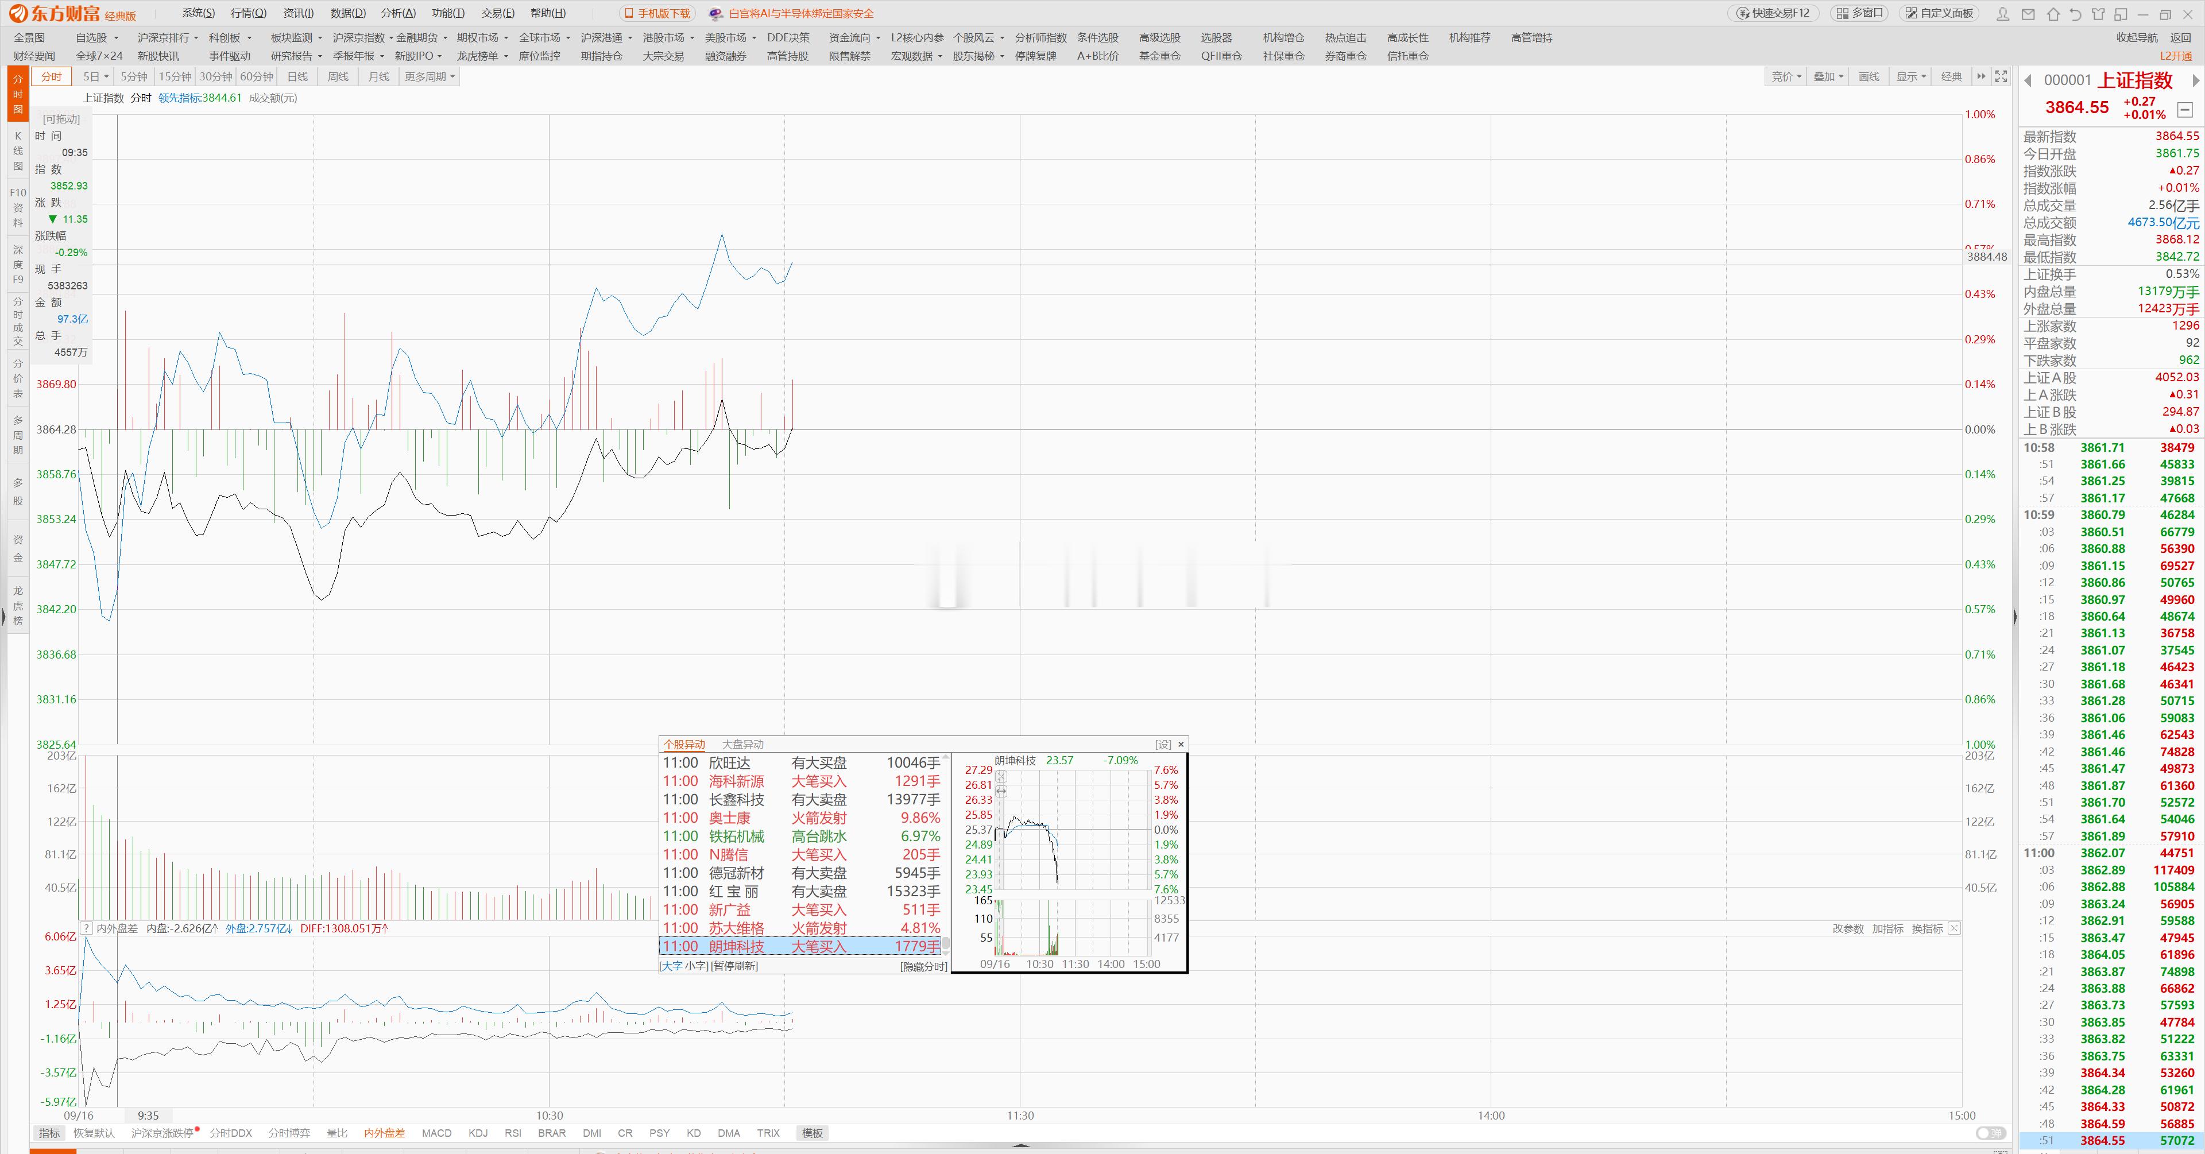Image resolution: width=2205 pixels, height=1154 pixels.
Task: Toggle 暂停刷新 pause refresh
Action: coord(734,966)
